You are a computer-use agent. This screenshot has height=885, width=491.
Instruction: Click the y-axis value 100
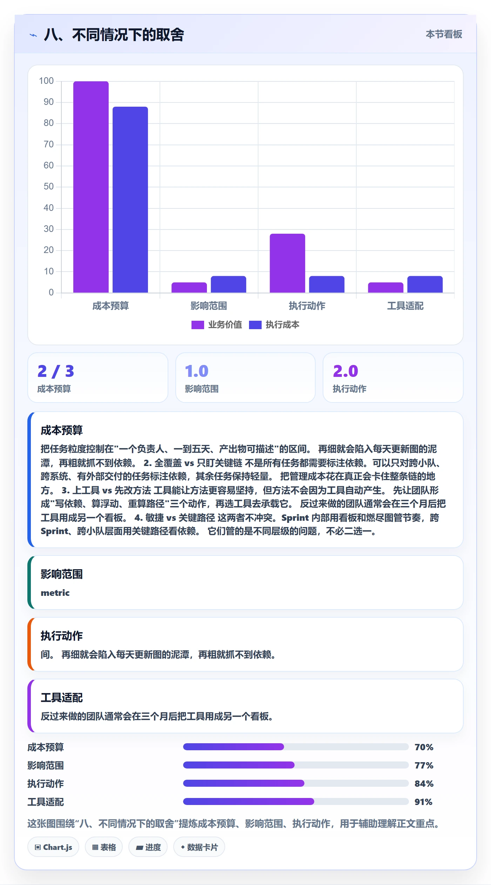(46, 81)
